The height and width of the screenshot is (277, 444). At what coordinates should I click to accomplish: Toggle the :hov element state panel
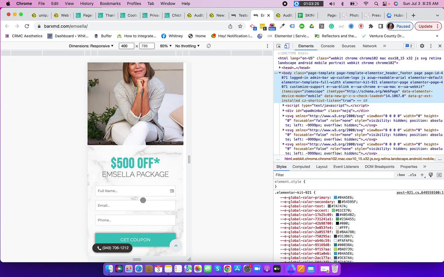pyautogui.click(x=401, y=175)
